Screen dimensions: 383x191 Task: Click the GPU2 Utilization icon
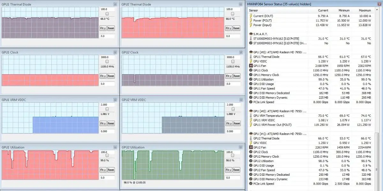[251, 161]
